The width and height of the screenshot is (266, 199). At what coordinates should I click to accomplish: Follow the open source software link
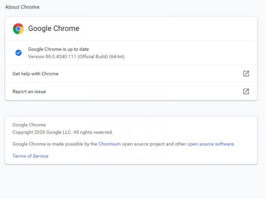coord(211,144)
